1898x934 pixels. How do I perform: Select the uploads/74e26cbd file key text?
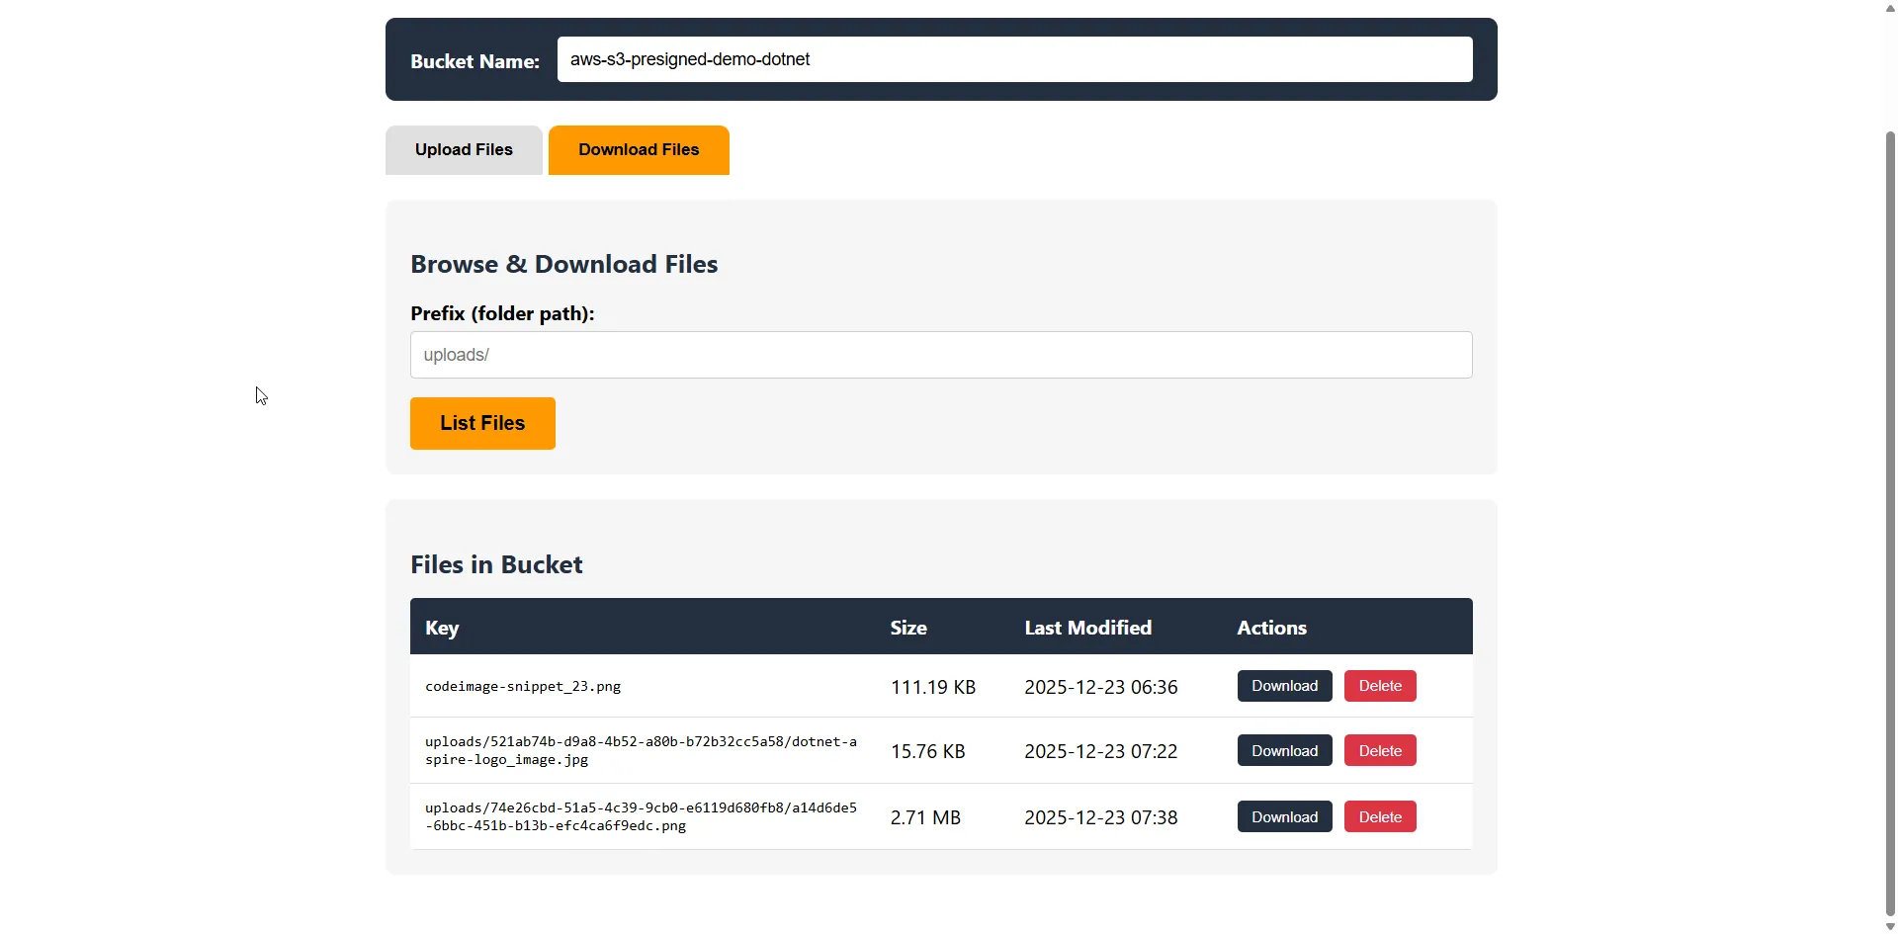[x=641, y=815]
